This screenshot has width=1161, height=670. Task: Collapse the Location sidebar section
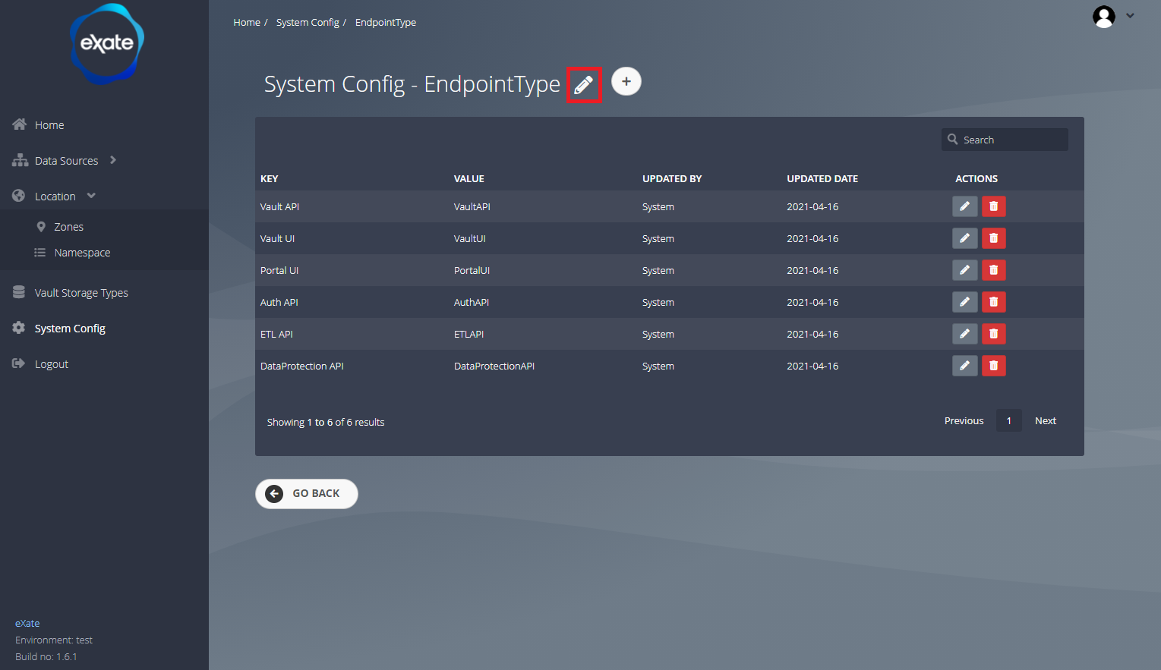tap(55, 197)
